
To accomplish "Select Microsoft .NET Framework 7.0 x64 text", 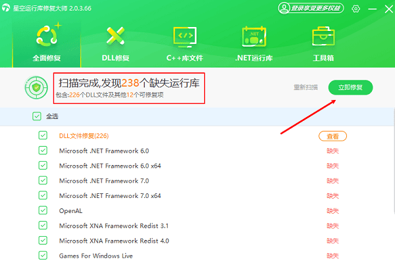I will click(x=110, y=196).
